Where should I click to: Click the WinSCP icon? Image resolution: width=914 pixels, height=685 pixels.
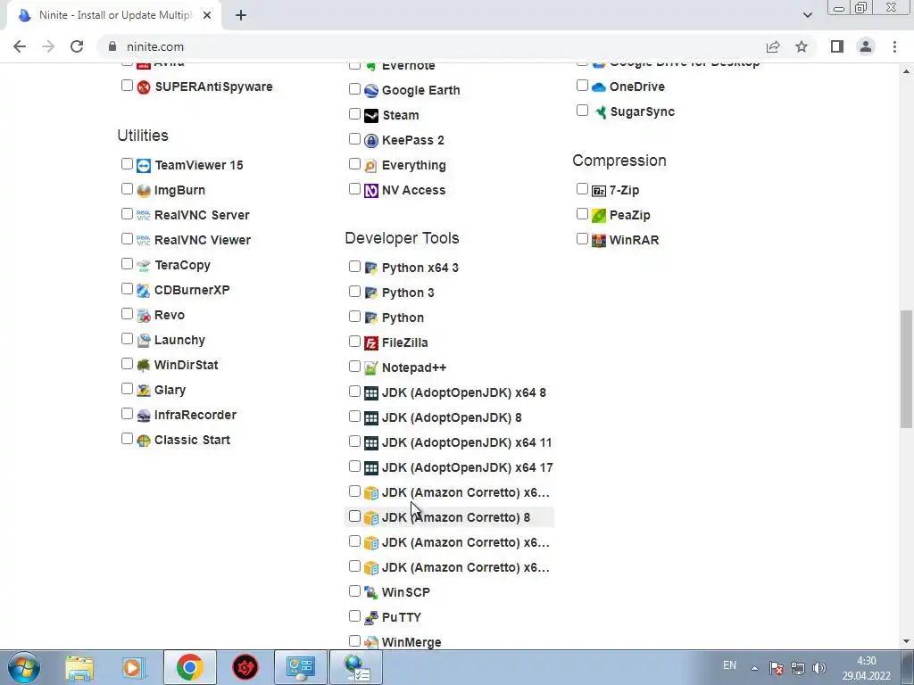(x=371, y=592)
